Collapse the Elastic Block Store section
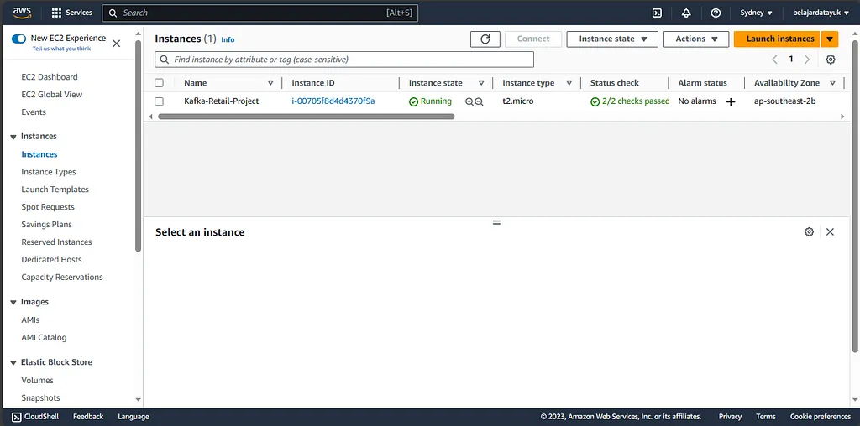860x426 pixels. 13,362
